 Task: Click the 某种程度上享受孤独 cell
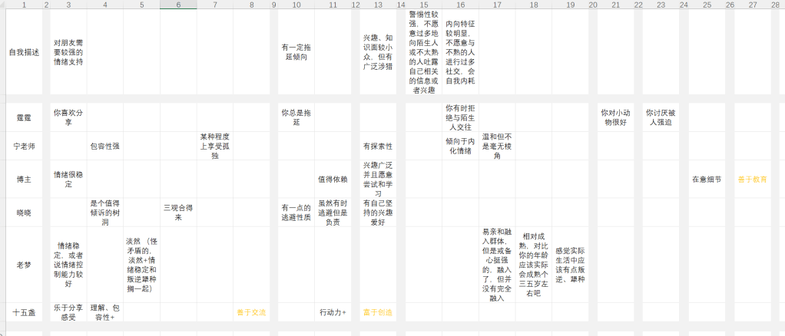coord(215,146)
